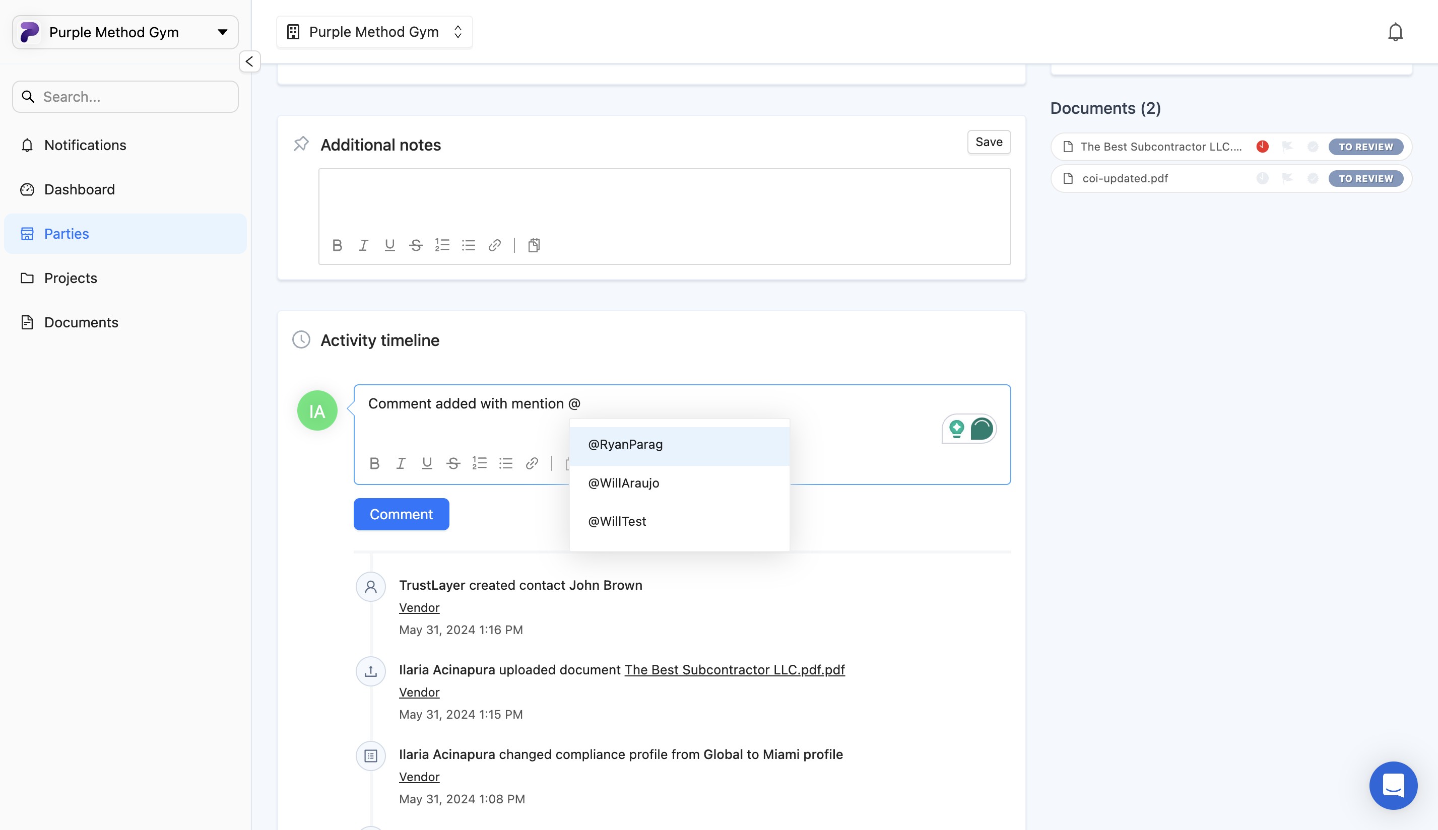Screen dimensions: 1438x830
Task: Open The Best Subcontractor LLC.pdf.pdf link
Action: click(735, 670)
